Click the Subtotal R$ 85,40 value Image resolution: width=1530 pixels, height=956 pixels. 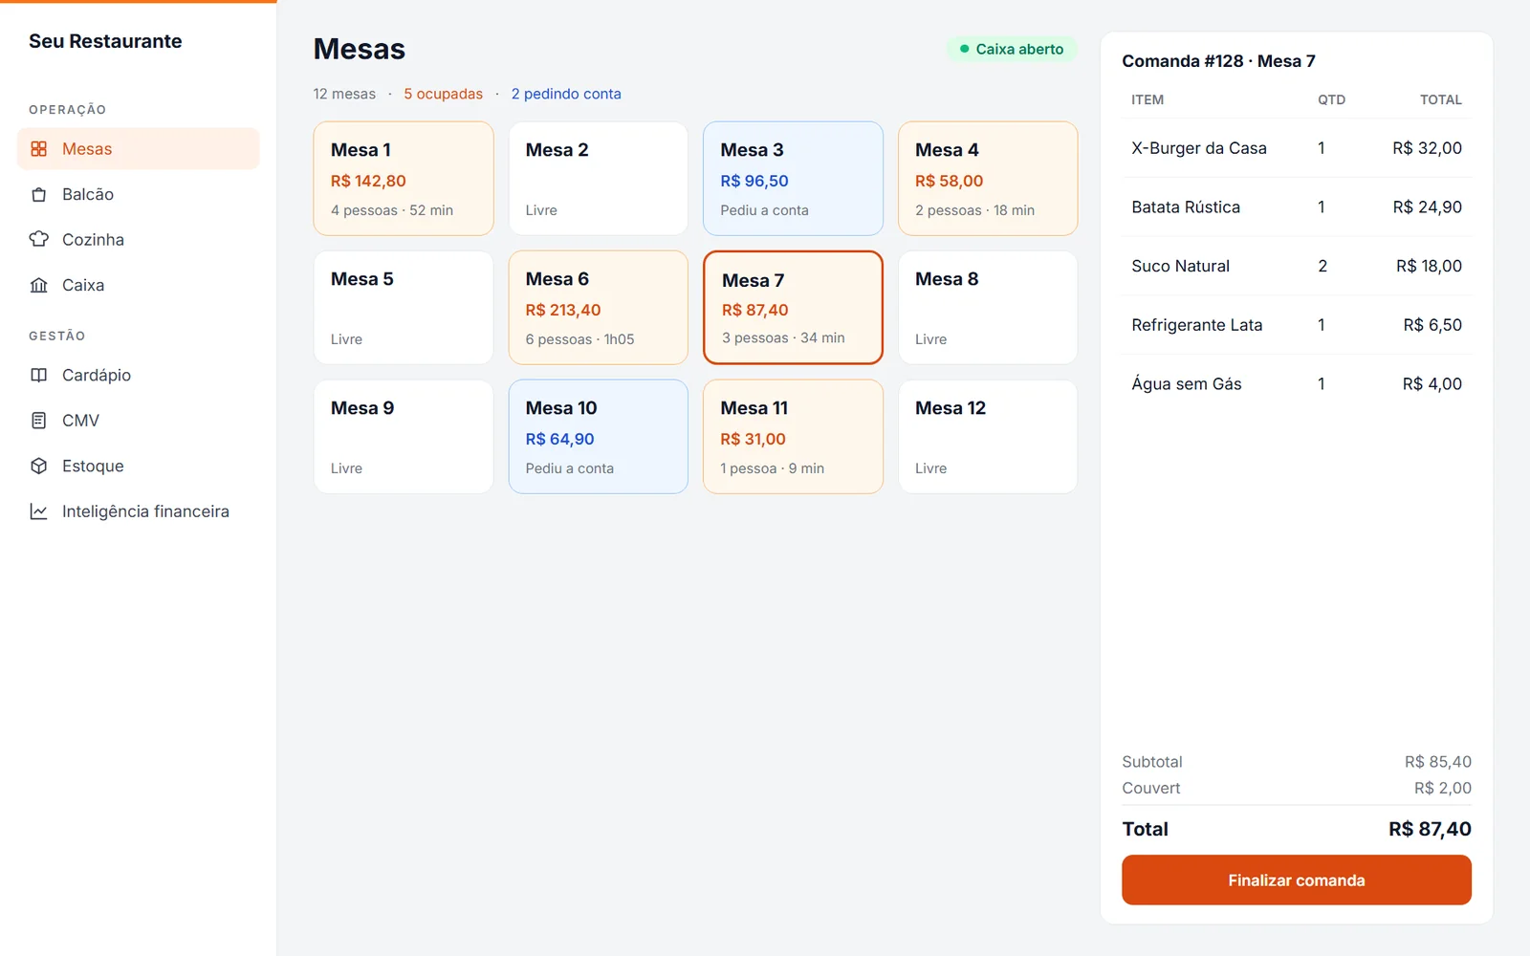click(x=1437, y=762)
